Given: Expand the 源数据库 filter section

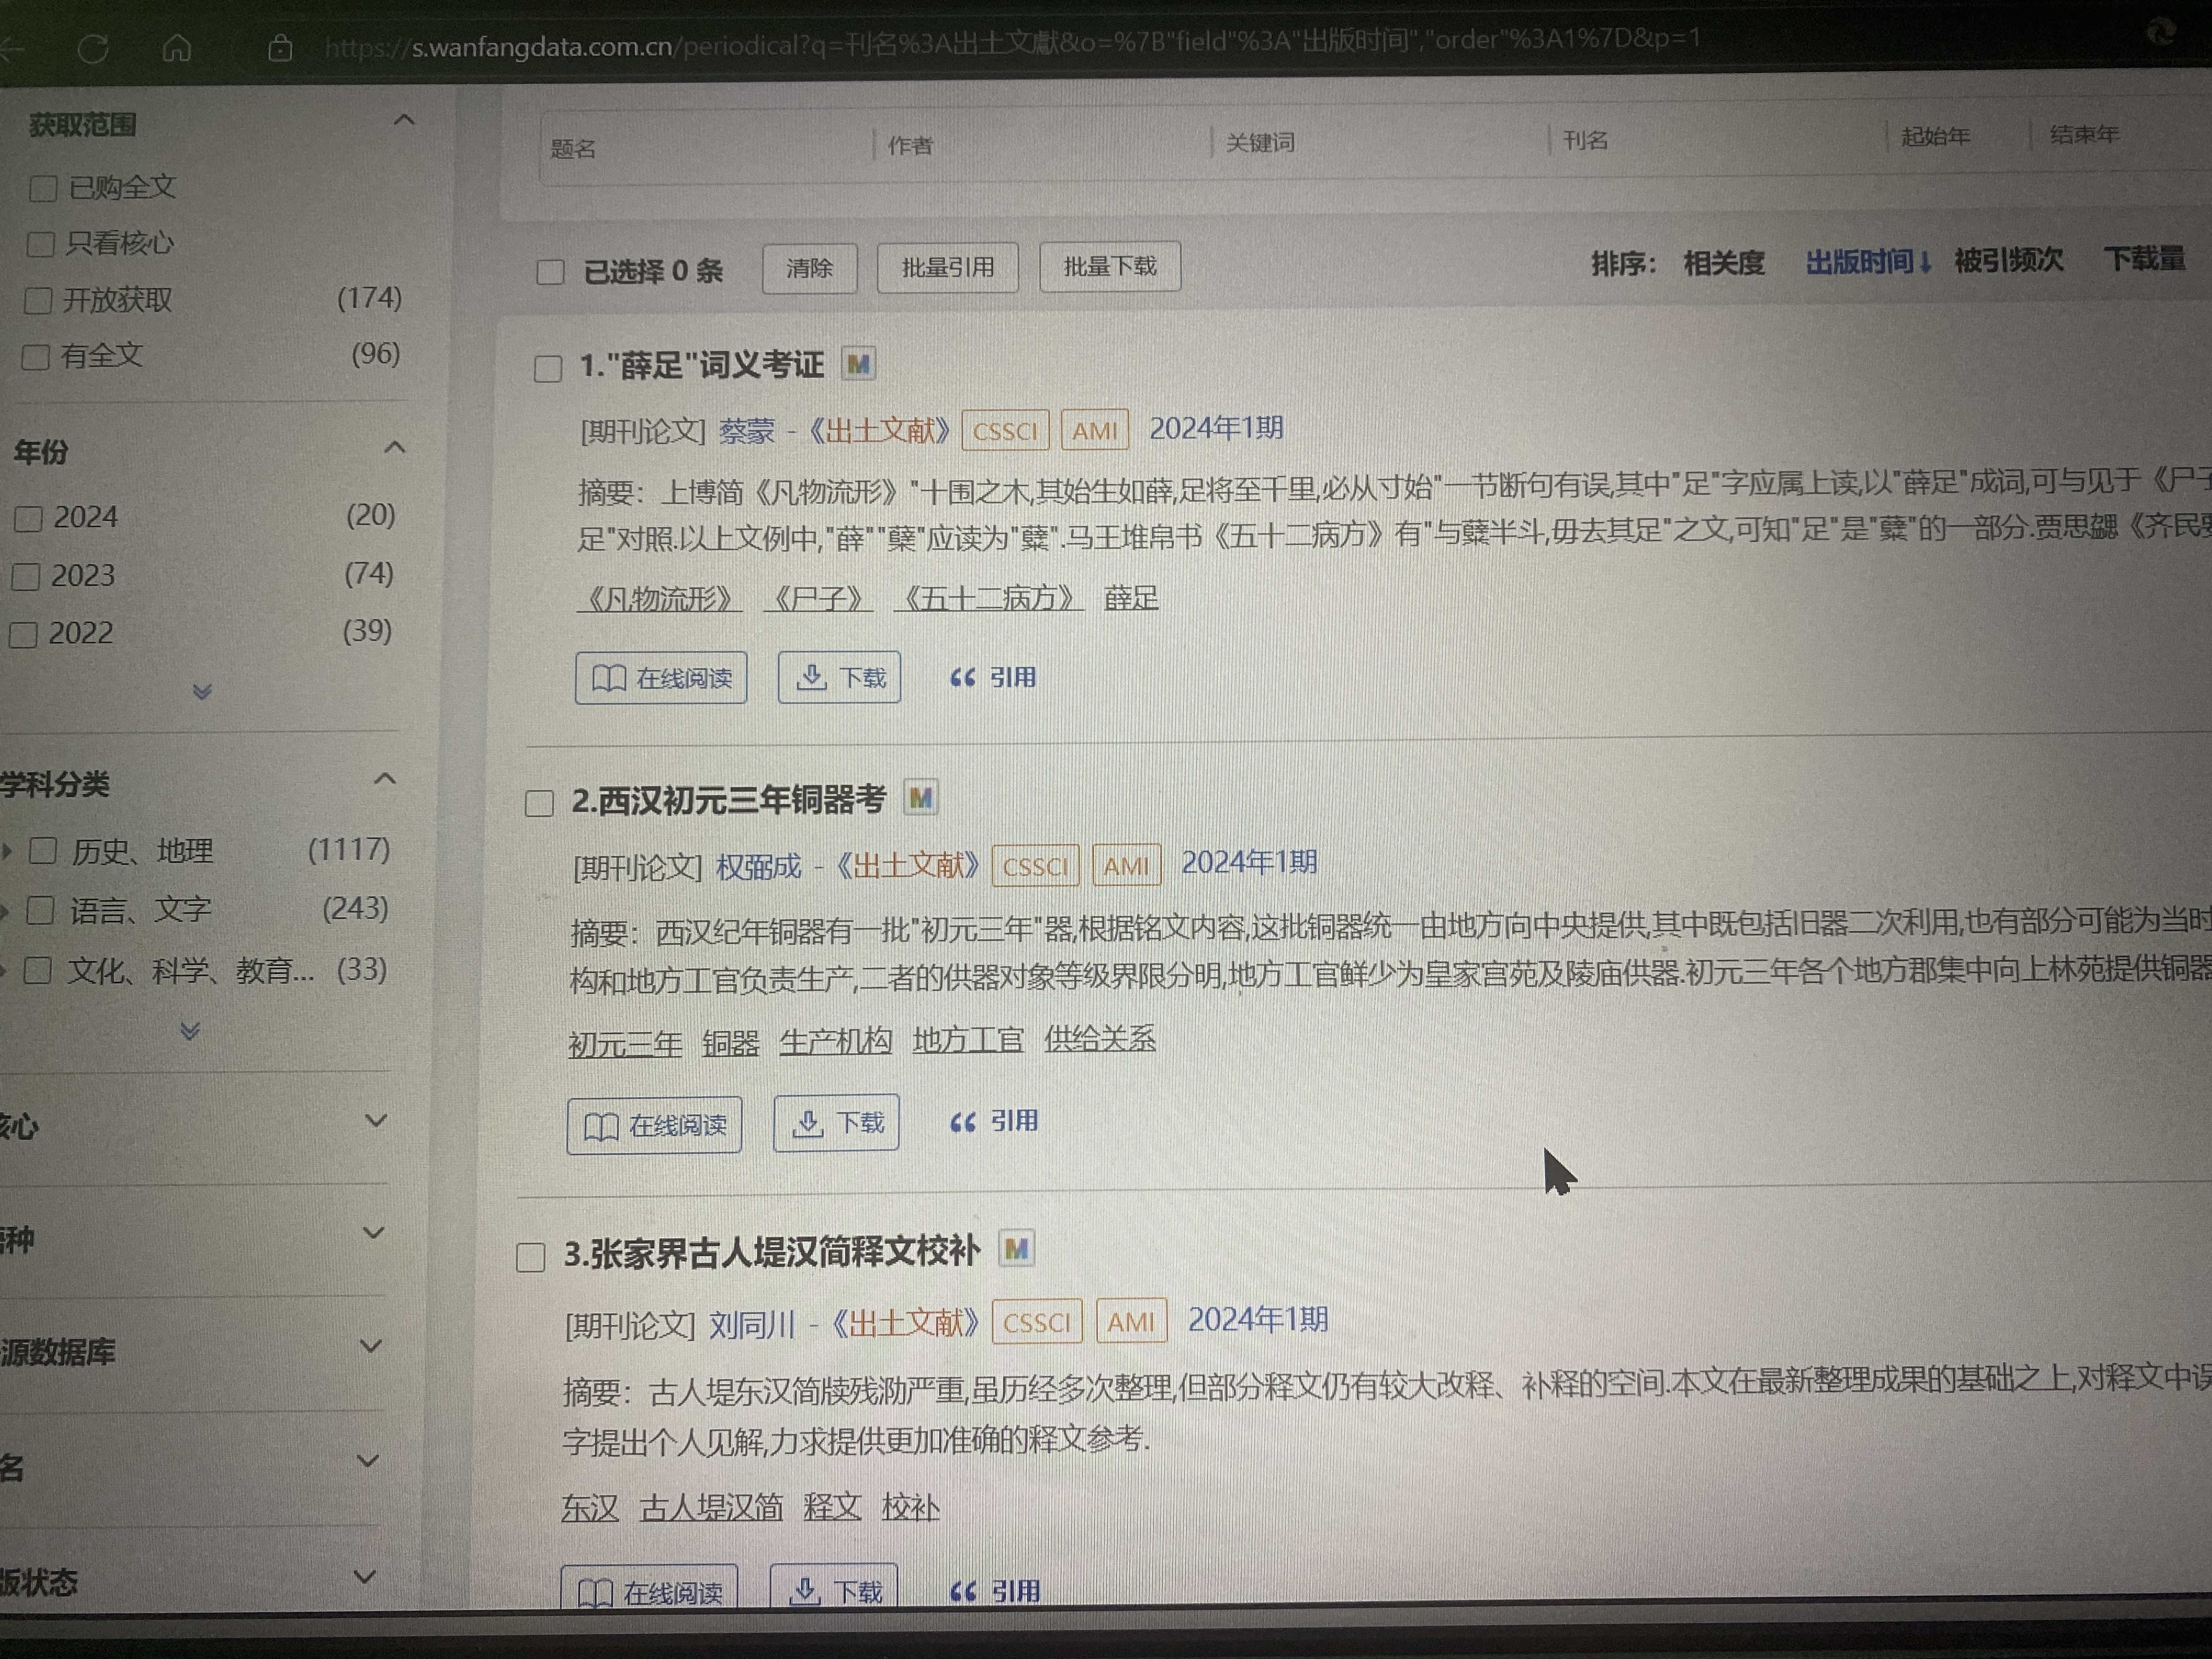Looking at the screenshot, I should pos(370,1346).
